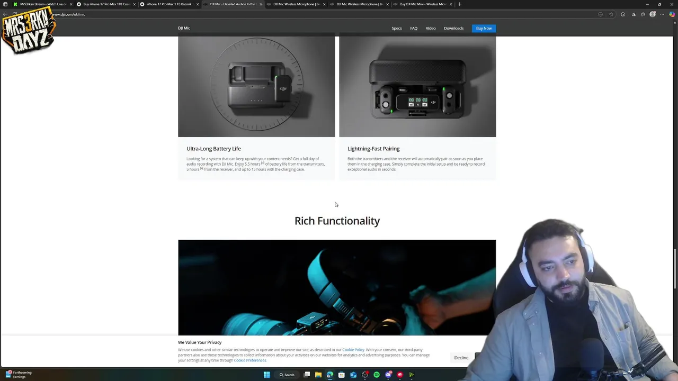678x381 pixels.
Task: Open the Downloads nav item
Action: click(x=453, y=28)
